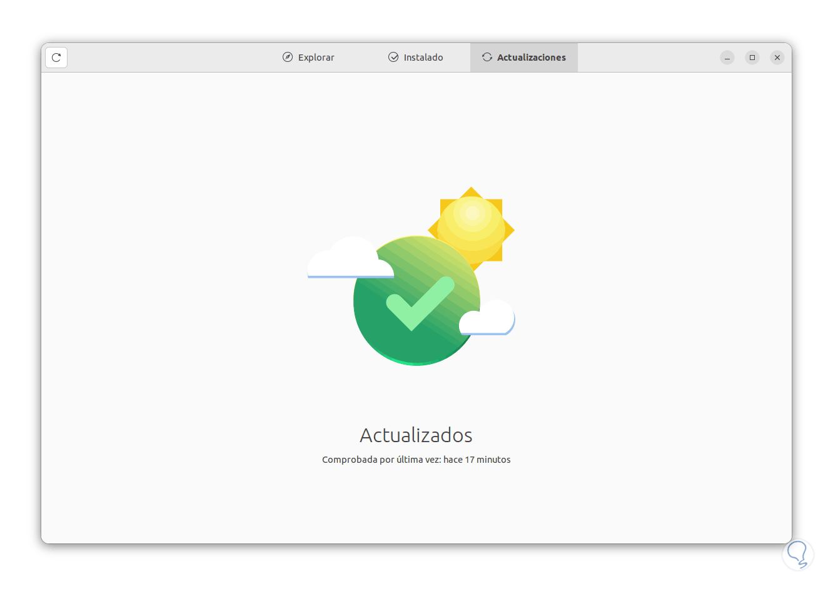Activate the active Actualizaciones section
Image resolution: width=833 pixels, height=591 pixels.
(x=523, y=57)
